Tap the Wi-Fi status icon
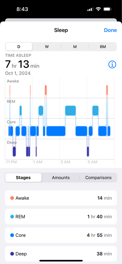The width and height of the screenshot is (122, 264). tap(98, 9)
